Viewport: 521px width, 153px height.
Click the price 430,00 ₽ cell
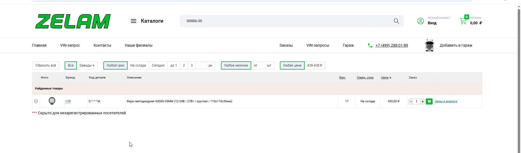394,101
